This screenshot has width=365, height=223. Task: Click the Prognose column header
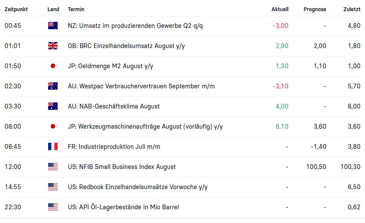point(315,9)
